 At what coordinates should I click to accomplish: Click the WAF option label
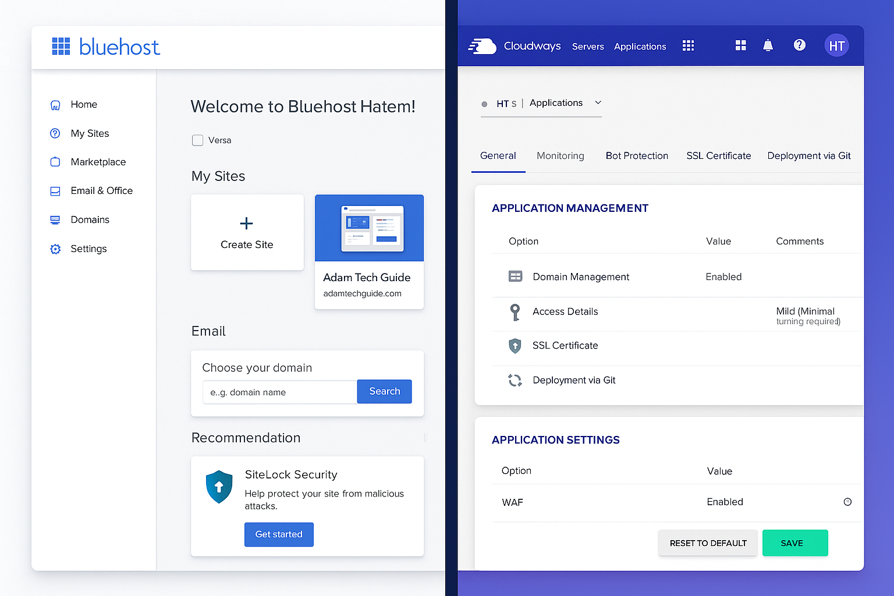(x=512, y=502)
